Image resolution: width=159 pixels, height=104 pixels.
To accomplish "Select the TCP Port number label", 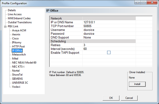I will [x=62, y=26].
